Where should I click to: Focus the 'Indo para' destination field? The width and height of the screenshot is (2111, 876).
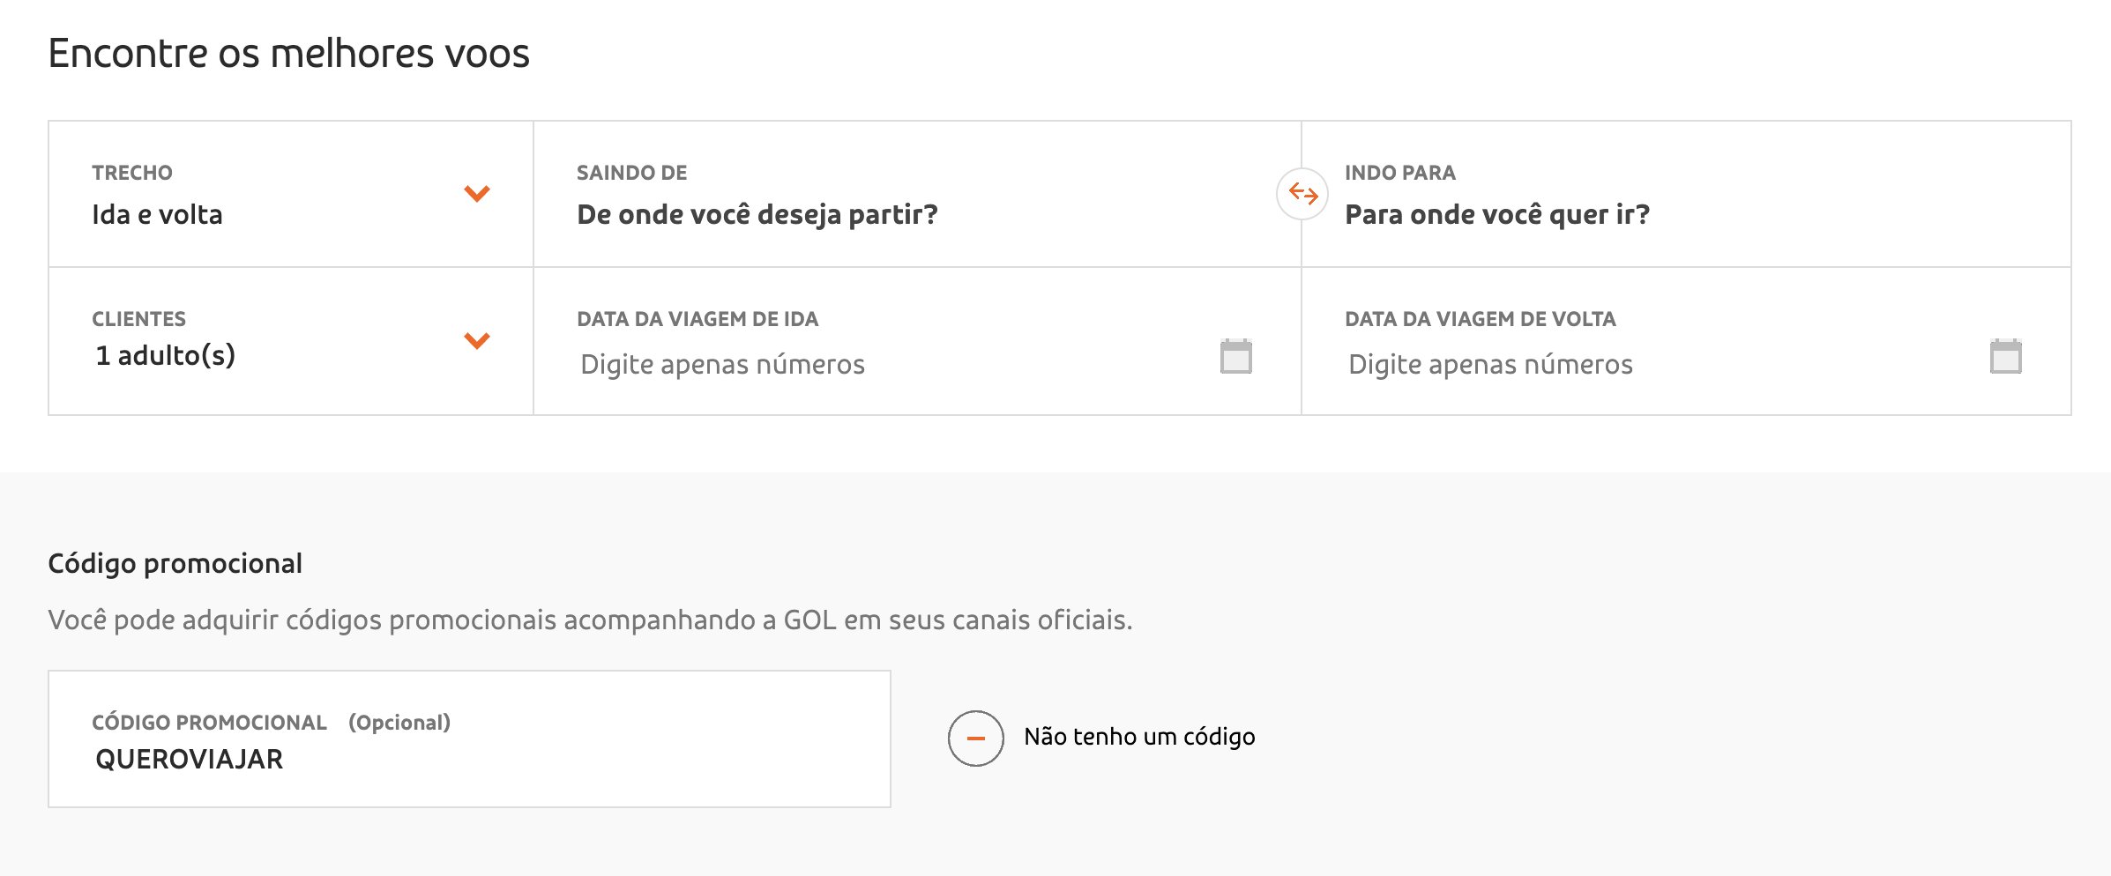pos(1686,194)
